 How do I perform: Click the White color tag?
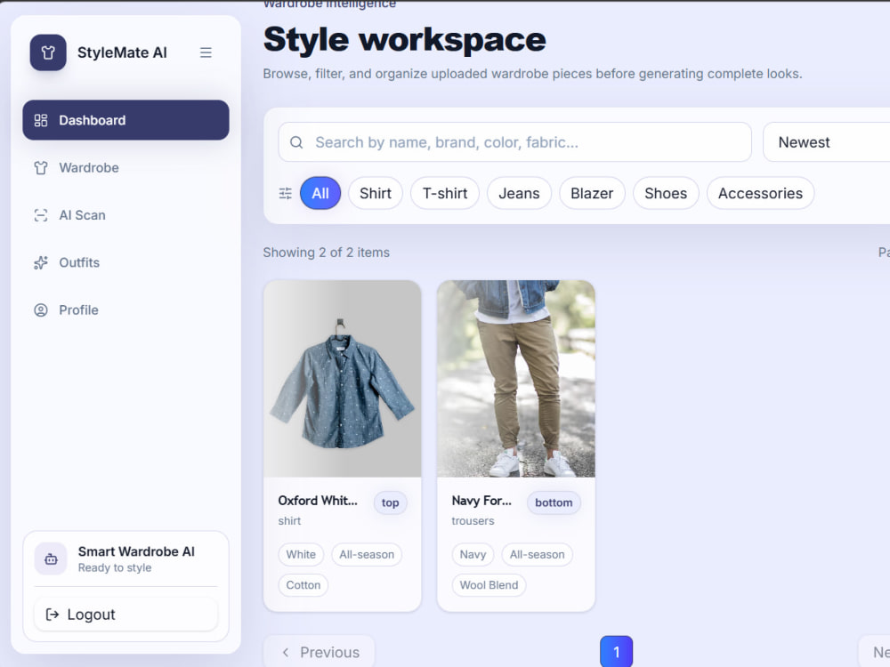(x=301, y=555)
